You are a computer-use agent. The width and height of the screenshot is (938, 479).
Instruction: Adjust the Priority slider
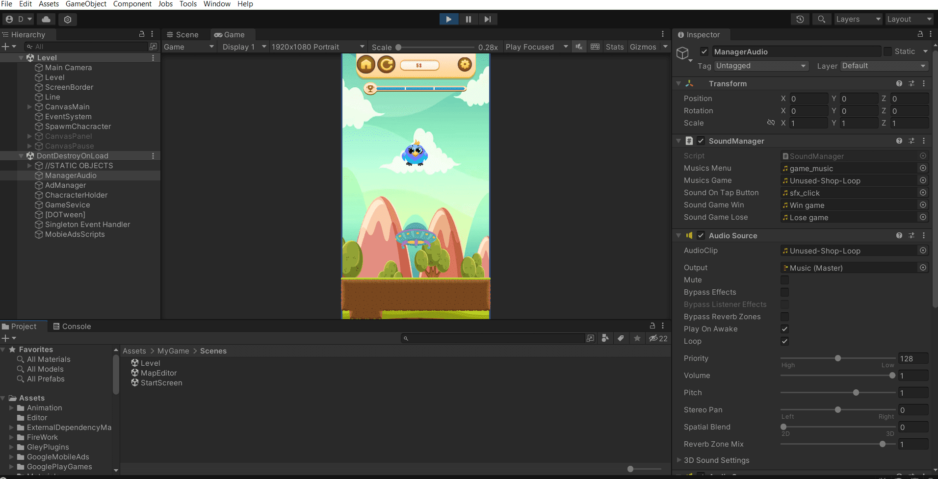[x=838, y=358]
